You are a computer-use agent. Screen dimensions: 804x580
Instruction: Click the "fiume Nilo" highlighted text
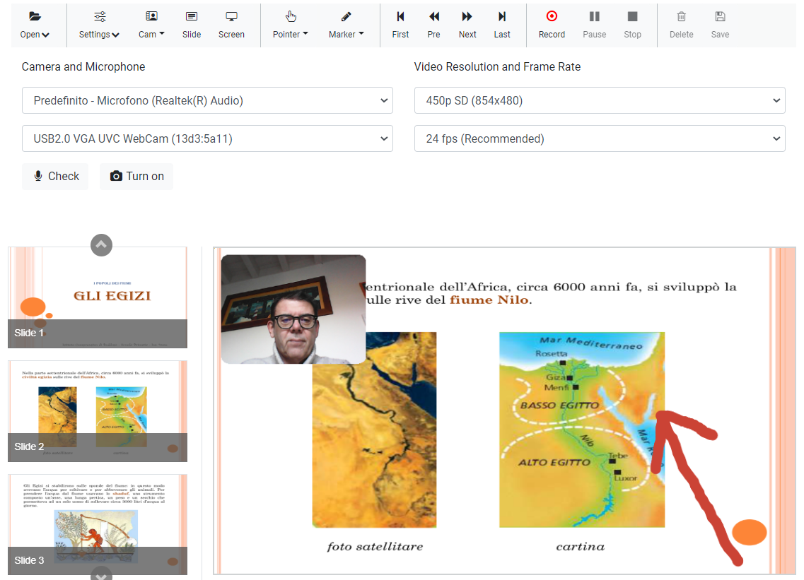point(489,300)
